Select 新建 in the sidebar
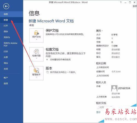Screen dimensions: 137x123 (x=12, y=20)
